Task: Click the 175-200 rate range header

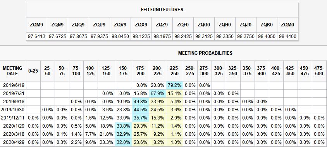Action: [140, 71]
